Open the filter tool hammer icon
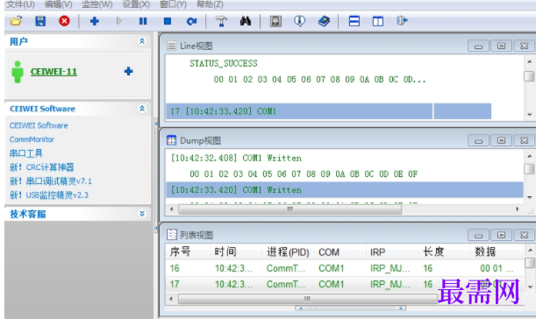The image size is (536, 319). (221, 21)
